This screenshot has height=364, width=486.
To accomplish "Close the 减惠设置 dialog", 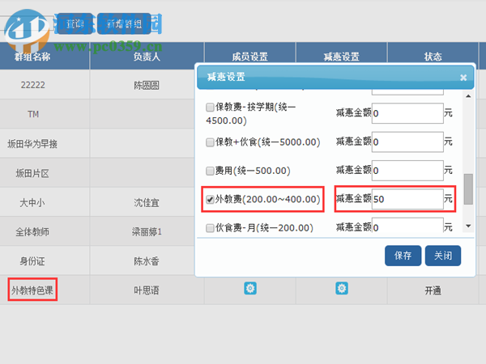I will click(x=463, y=78).
